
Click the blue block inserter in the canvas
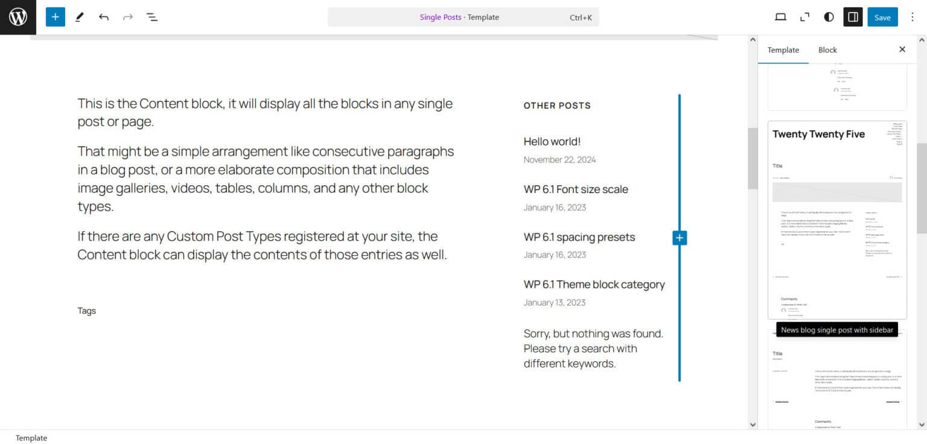679,238
